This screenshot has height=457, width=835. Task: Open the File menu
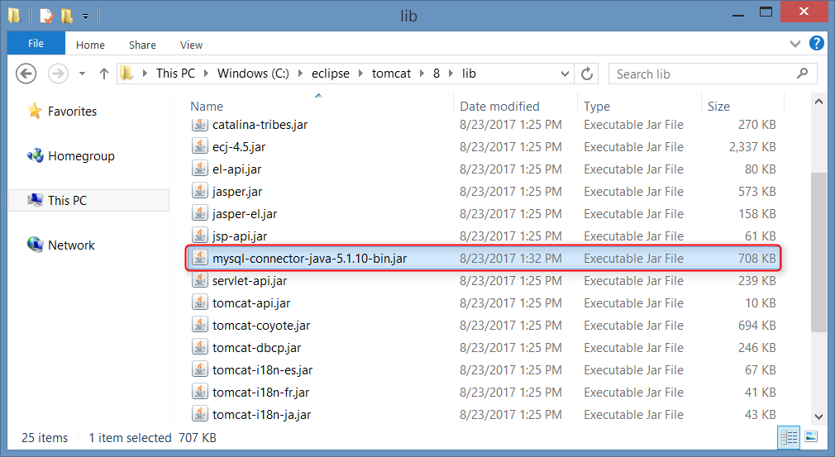(36, 44)
